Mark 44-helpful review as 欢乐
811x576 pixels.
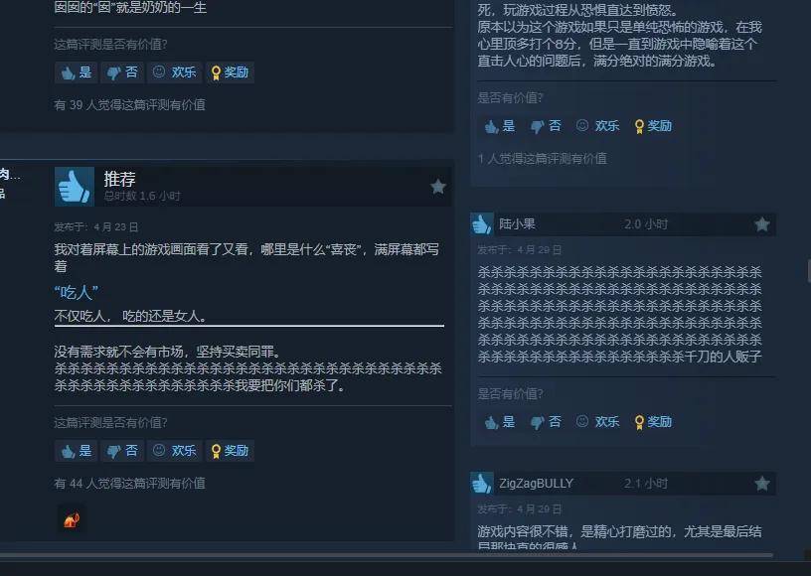pyautogui.click(x=174, y=451)
